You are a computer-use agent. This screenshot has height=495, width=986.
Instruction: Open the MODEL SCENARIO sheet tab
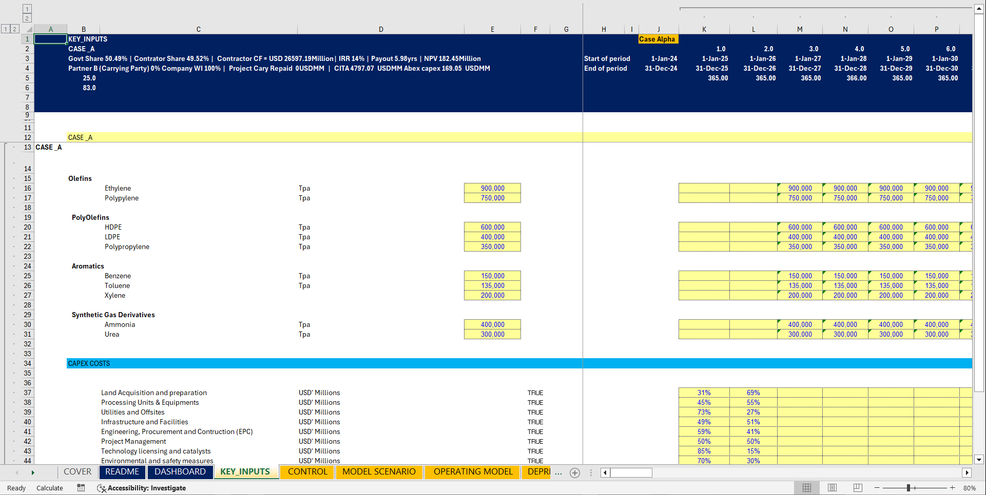(379, 472)
